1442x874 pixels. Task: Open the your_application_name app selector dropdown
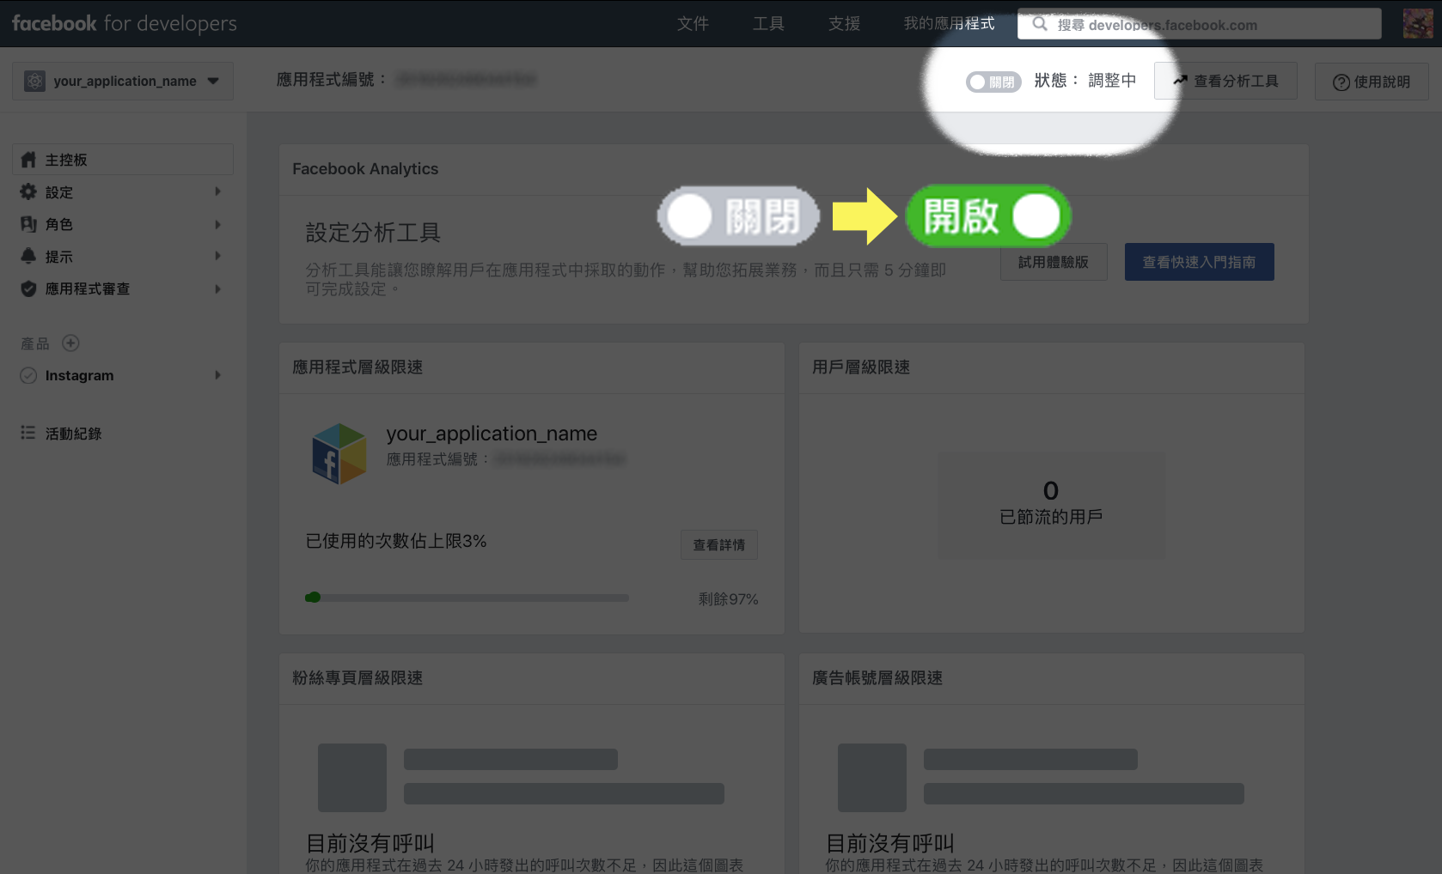(x=123, y=81)
